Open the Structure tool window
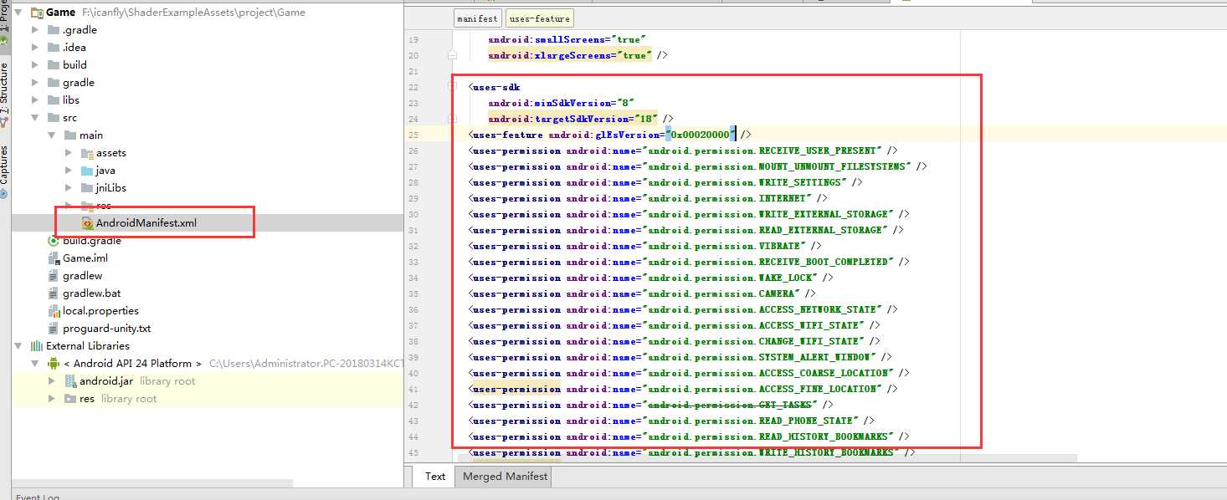1227x500 pixels. (x=4, y=88)
